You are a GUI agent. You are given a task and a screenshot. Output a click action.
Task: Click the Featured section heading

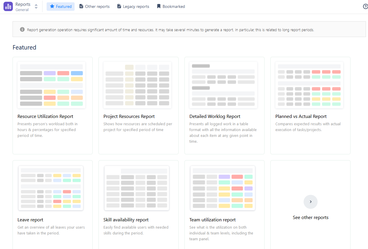[x=24, y=47]
